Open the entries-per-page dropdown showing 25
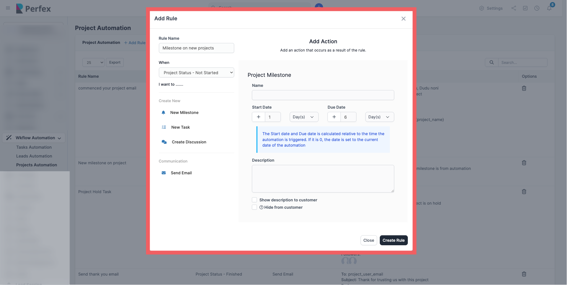The image size is (567, 285). [x=93, y=62]
